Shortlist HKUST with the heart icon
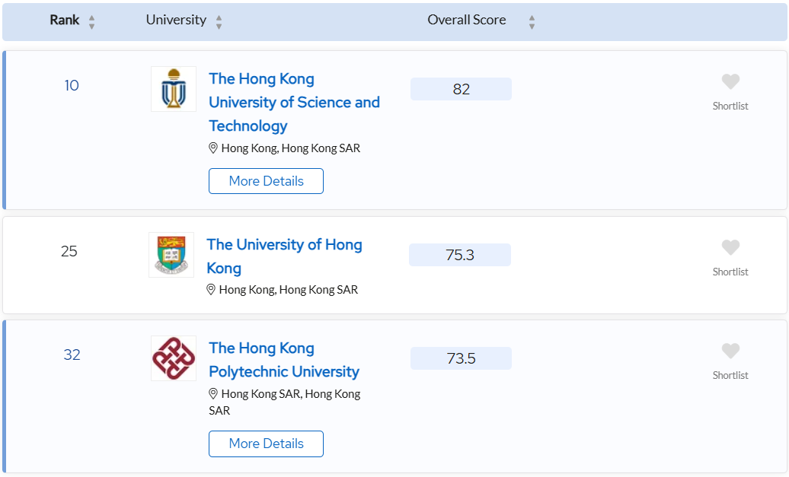The height and width of the screenshot is (477, 789). tap(730, 81)
